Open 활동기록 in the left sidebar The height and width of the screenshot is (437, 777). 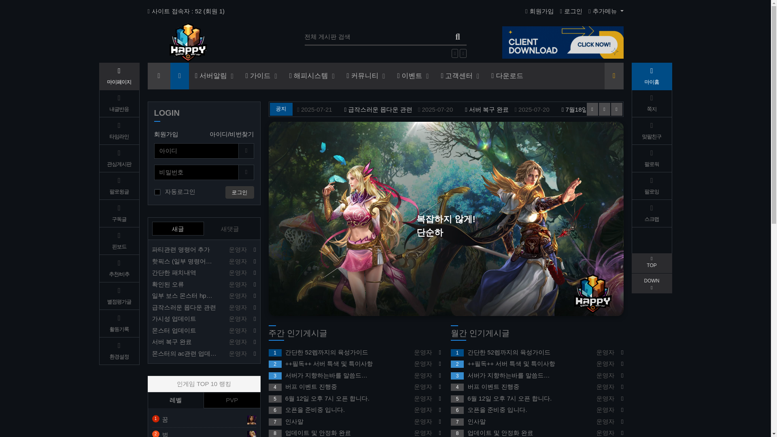[119, 324]
